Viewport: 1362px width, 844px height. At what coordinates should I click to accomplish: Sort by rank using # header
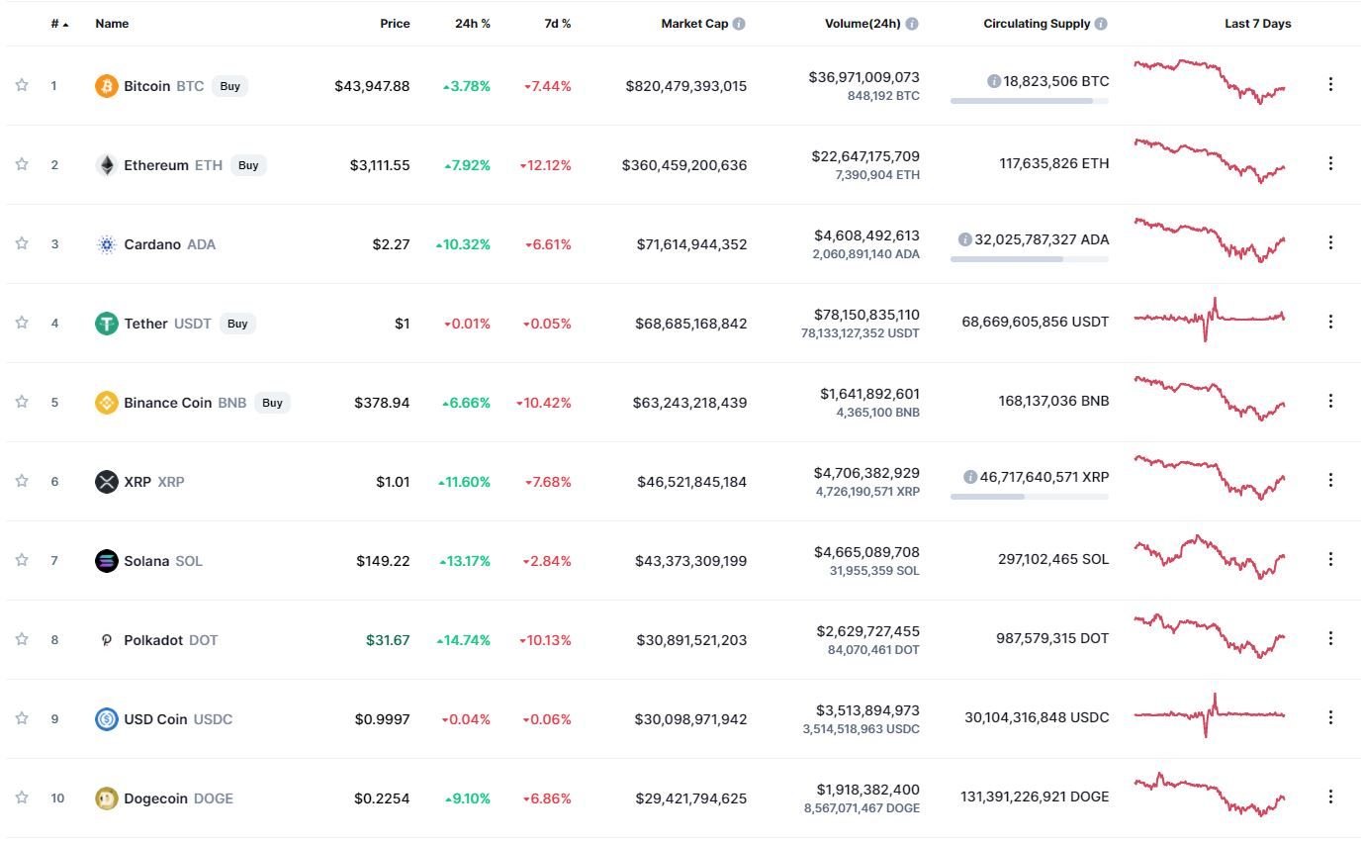59,24
